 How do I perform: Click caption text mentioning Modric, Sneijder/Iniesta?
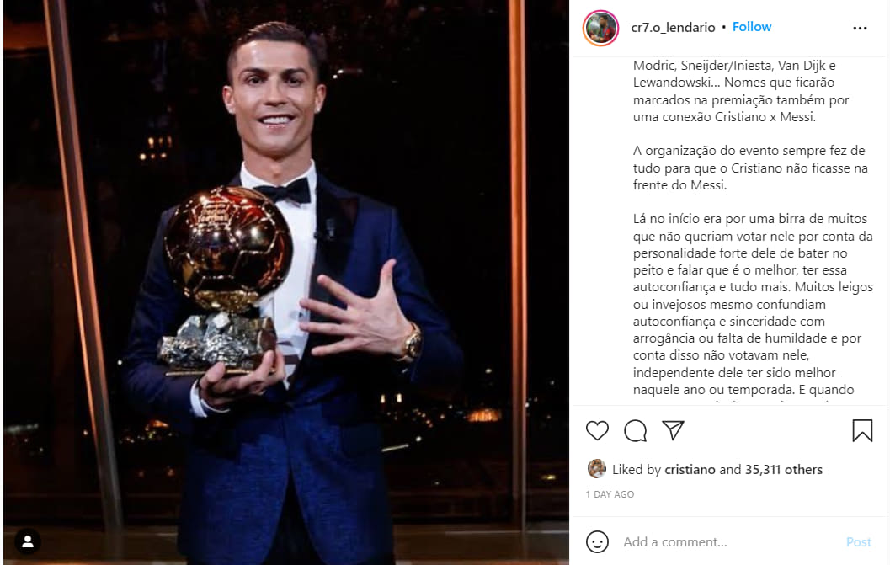coord(741,91)
